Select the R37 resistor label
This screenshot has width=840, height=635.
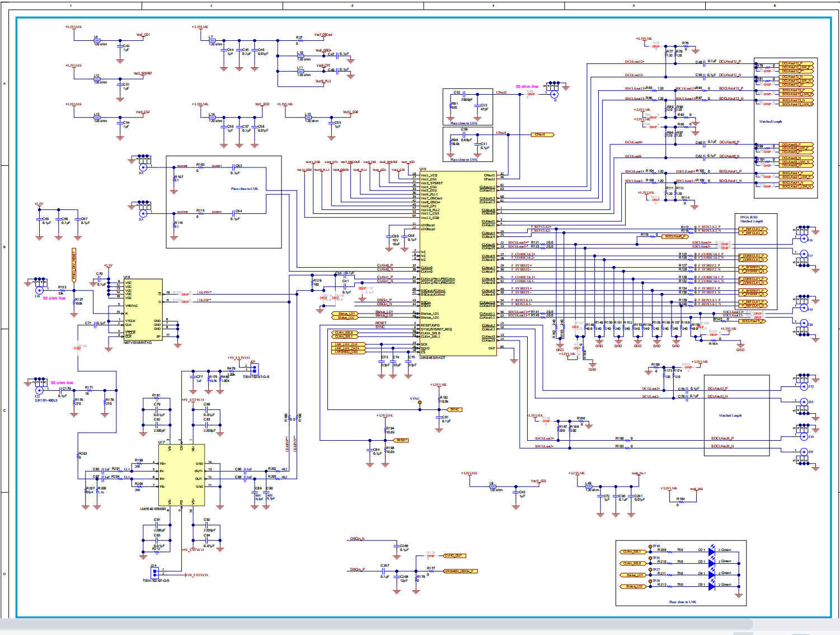tap(299, 38)
